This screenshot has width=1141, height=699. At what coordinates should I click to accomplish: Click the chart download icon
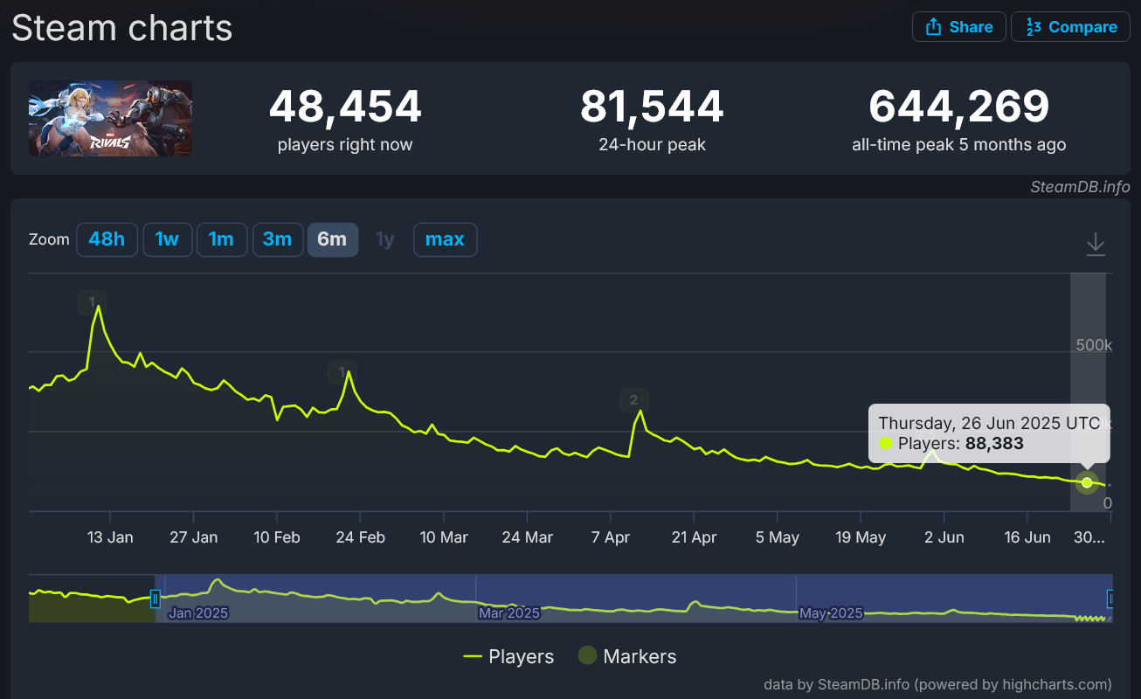pos(1096,245)
